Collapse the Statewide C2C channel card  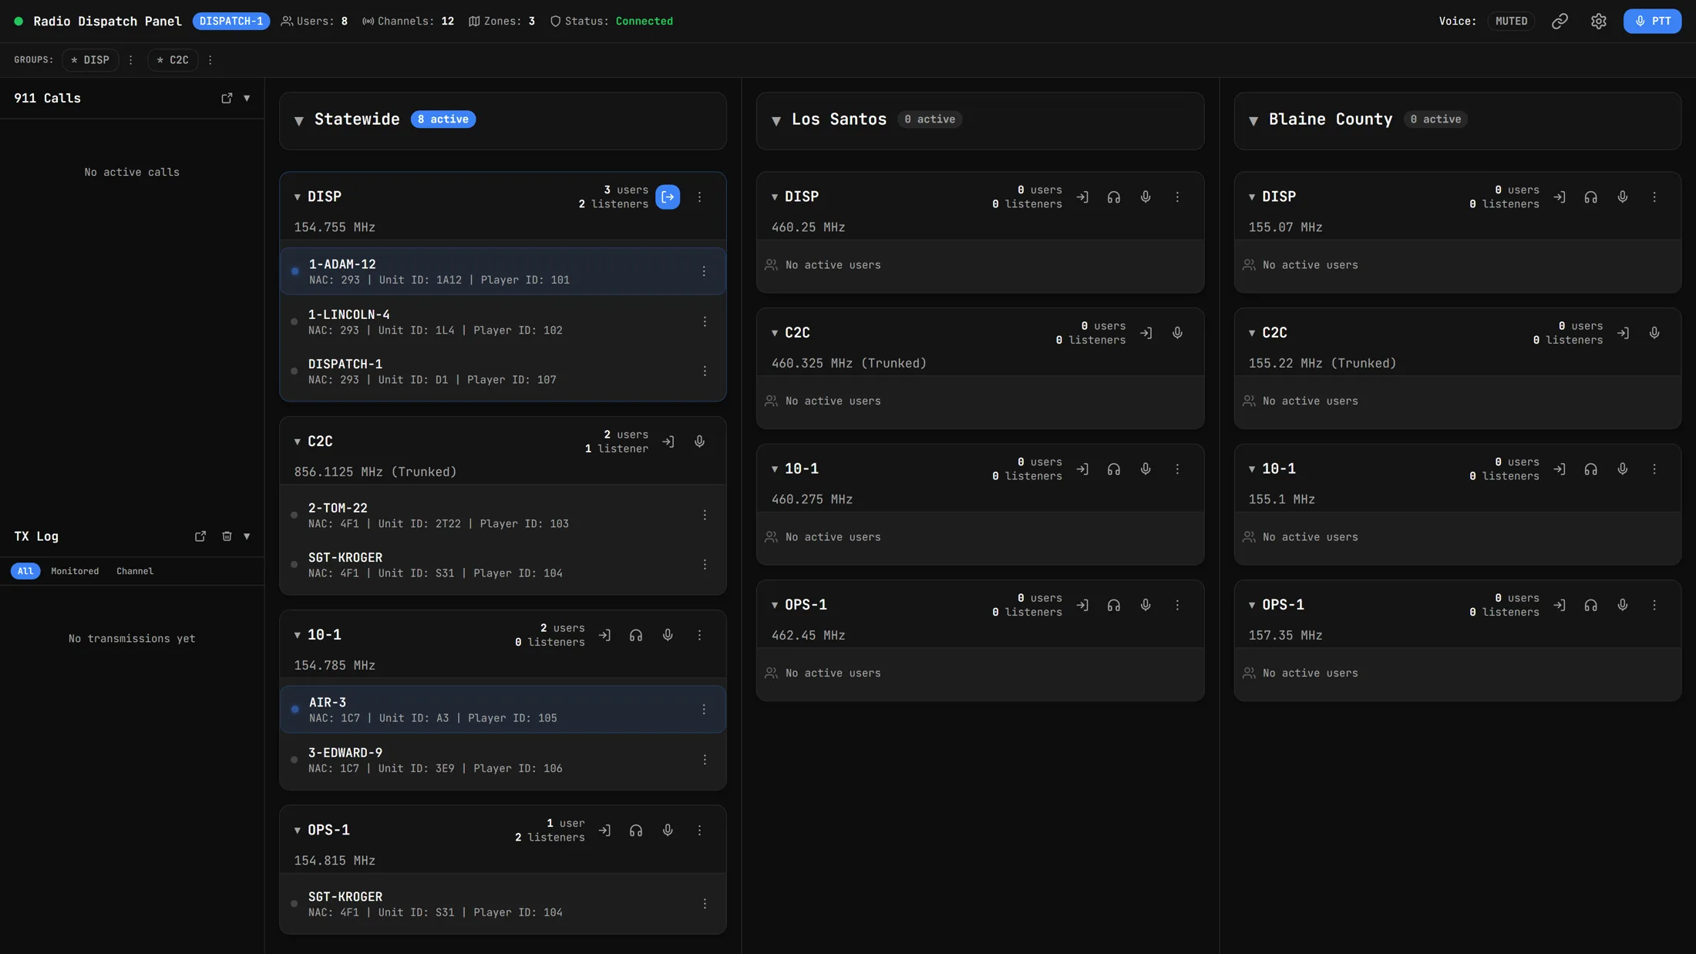[x=298, y=442]
